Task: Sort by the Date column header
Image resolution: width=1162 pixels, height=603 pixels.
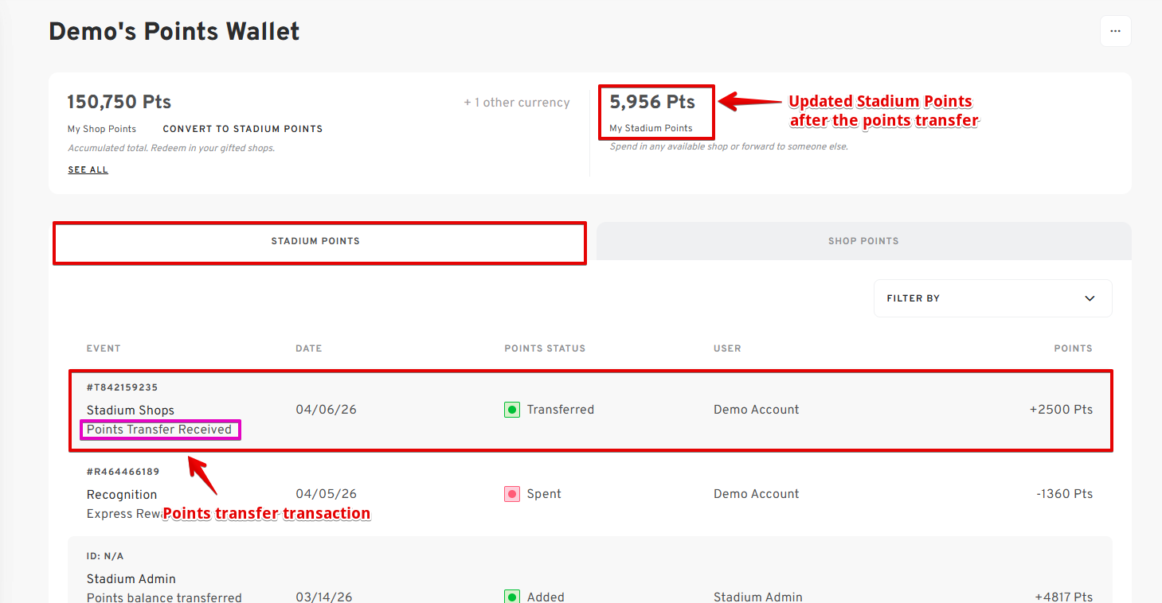Action: pos(308,348)
